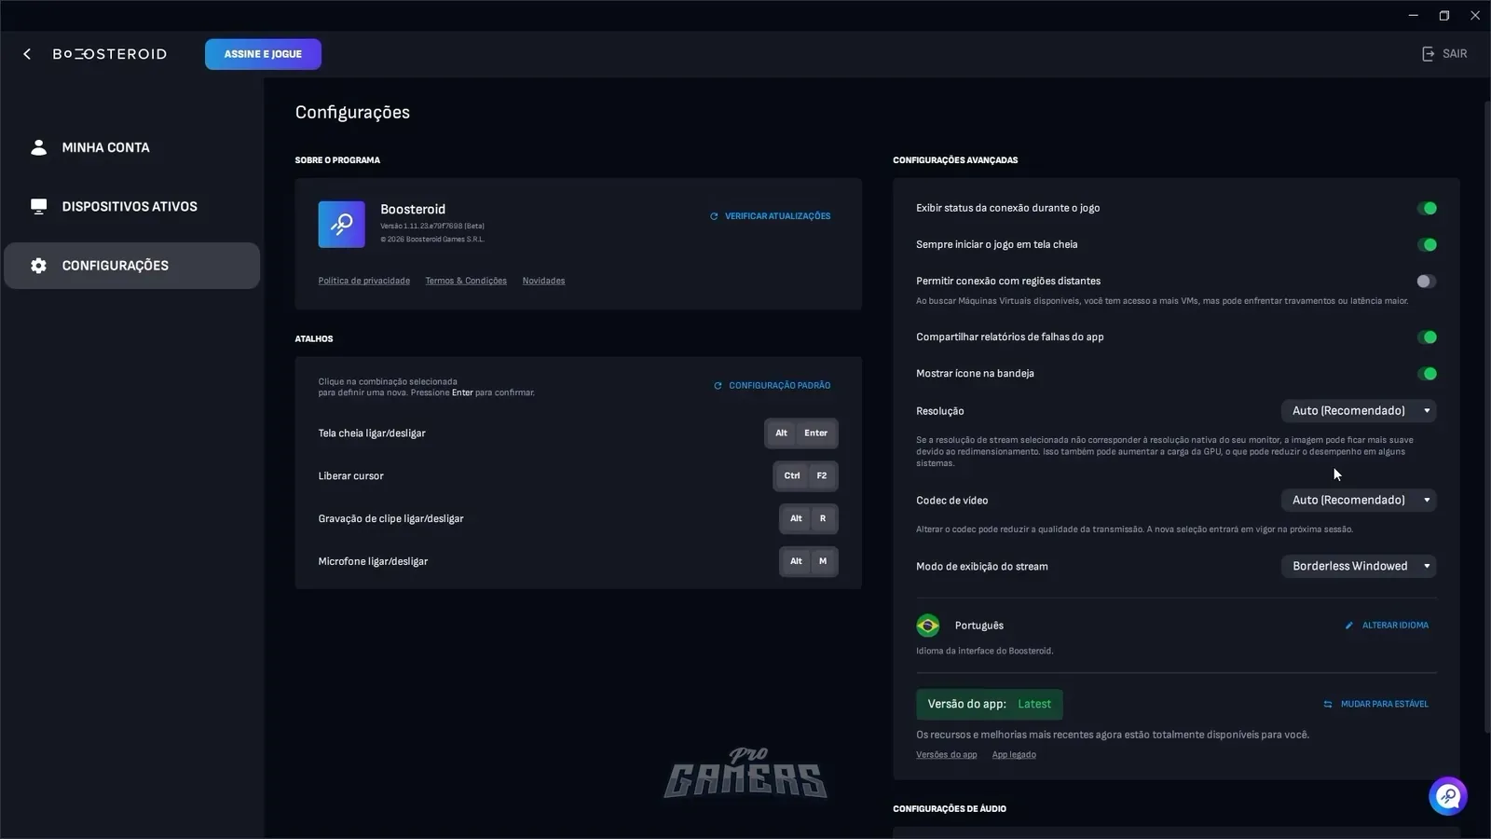Click Sair to log out
Screen dimensions: 1491x839
[1444, 54]
